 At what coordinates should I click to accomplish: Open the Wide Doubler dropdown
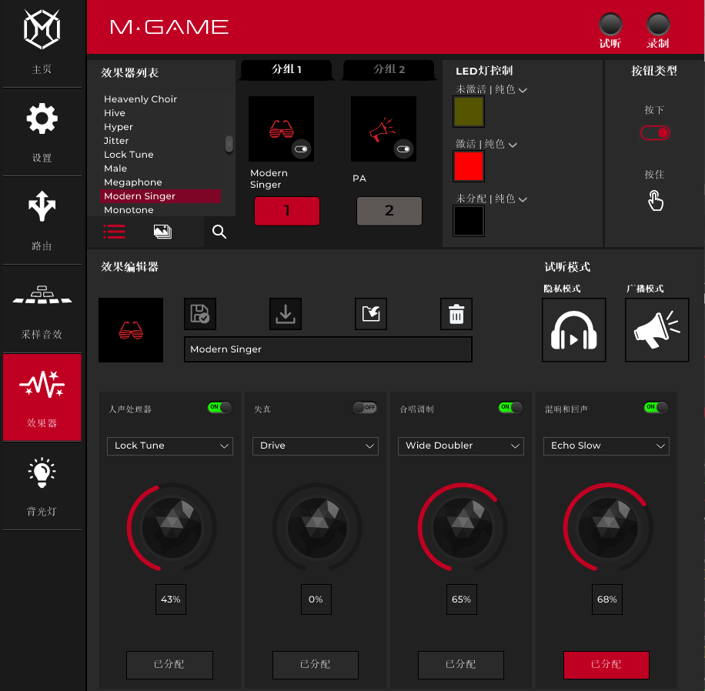tap(461, 446)
